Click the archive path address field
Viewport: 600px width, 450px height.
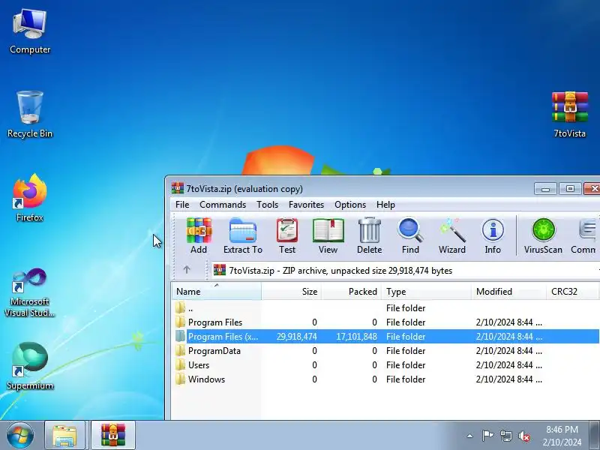[x=405, y=270]
